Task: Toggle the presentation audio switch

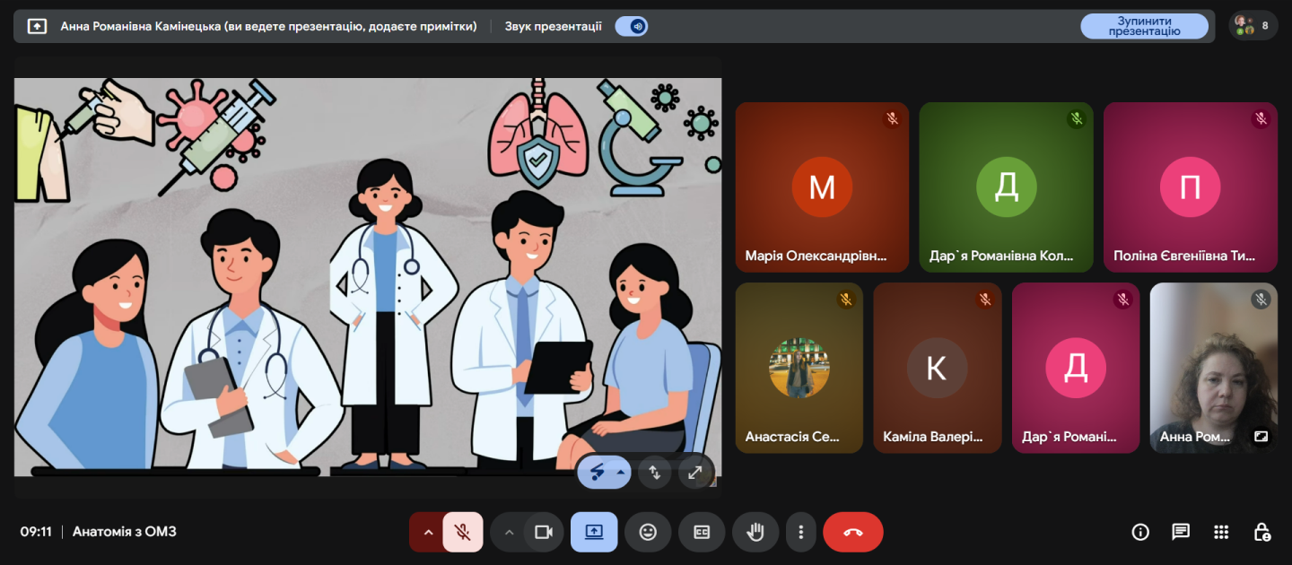Action: (632, 26)
